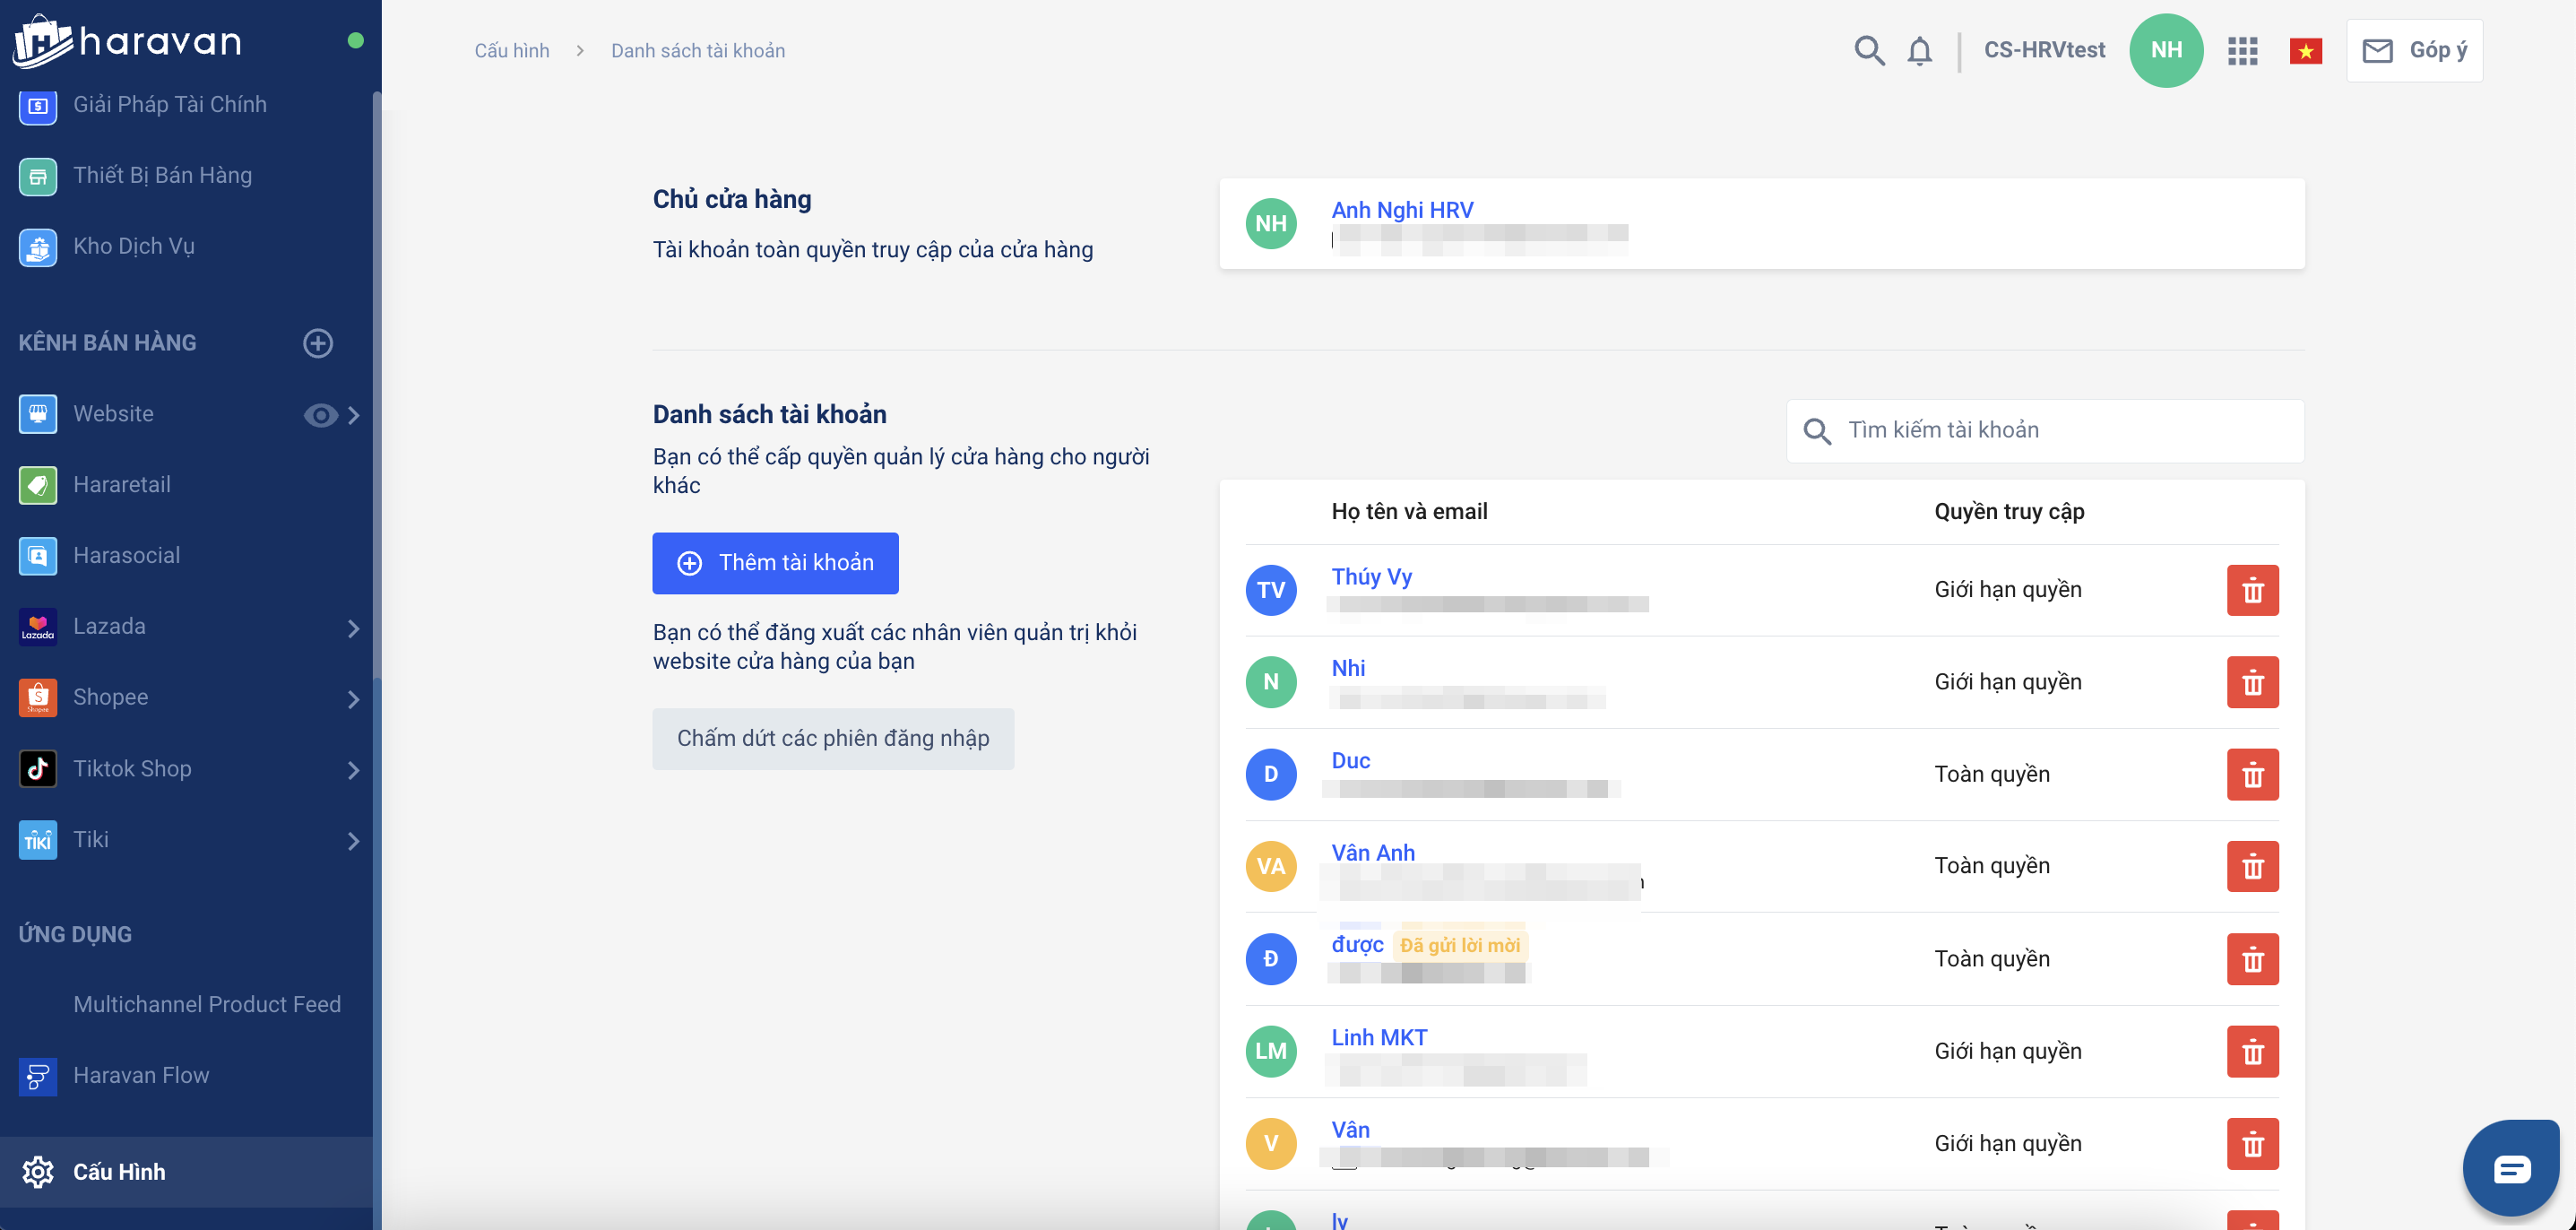This screenshot has width=2576, height=1230.
Task: Open the Góp ý feedback button
Action: coord(2414,50)
